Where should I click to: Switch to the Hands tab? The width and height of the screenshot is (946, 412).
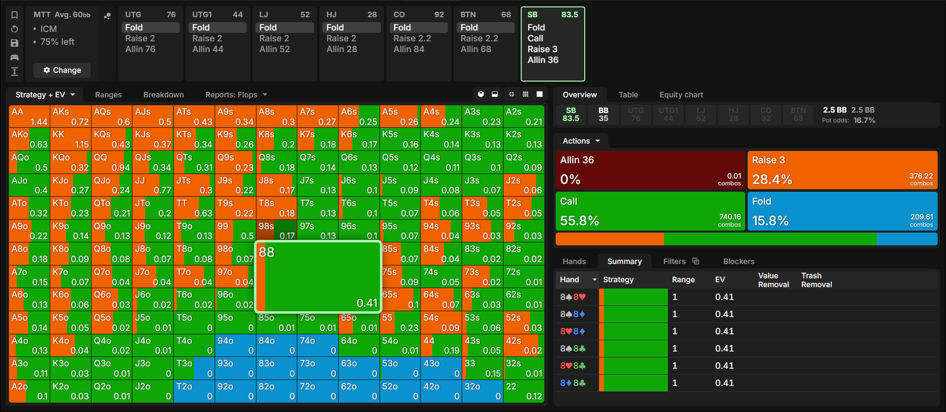574,262
